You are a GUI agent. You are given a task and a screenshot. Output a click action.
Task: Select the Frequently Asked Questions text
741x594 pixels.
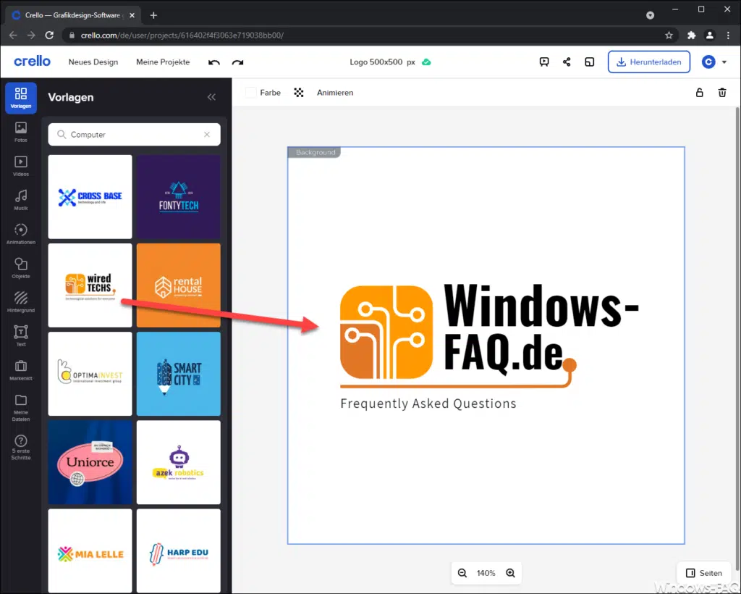428,403
